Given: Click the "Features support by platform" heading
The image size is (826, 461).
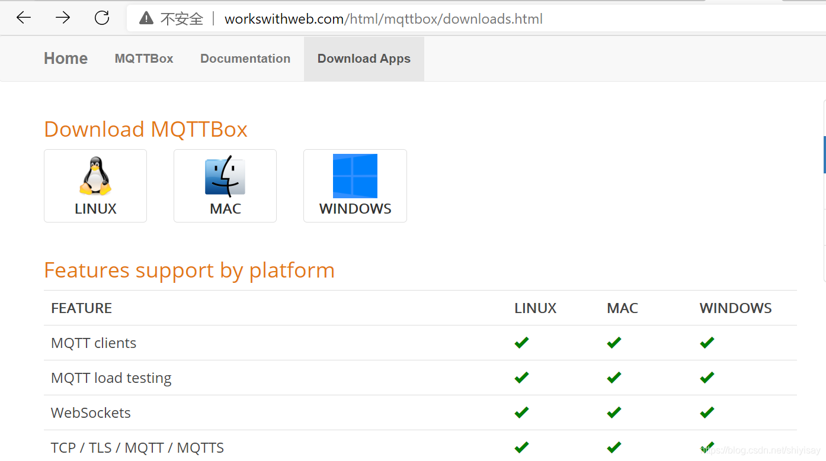Looking at the screenshot, I should 189,270.
